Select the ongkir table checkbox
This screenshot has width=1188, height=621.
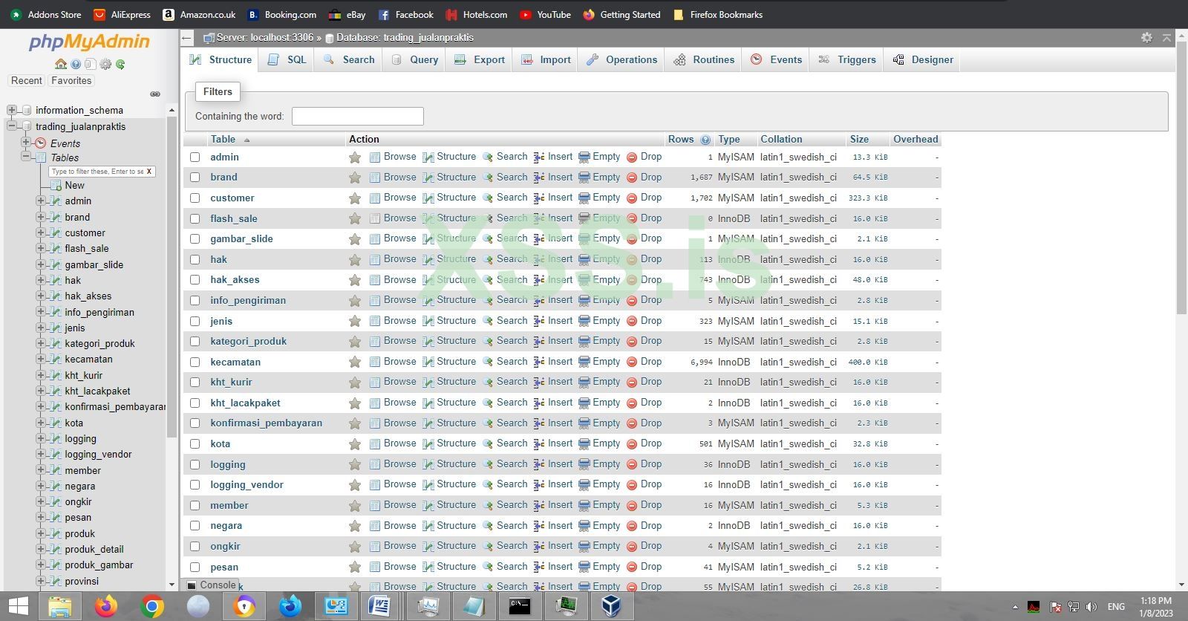195,547
